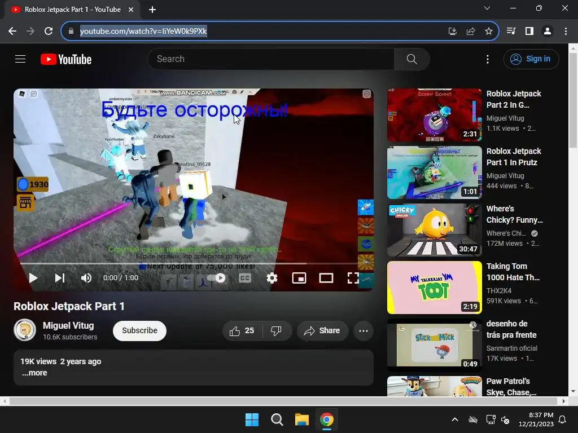Toggle Chrome side panel
This screenshot has width=578, height=433.
click(529, 31)
